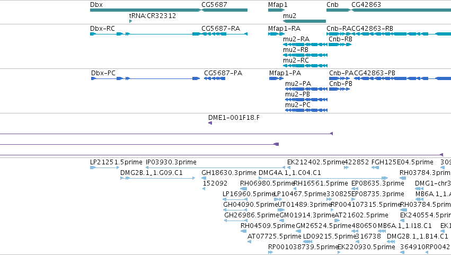Click the purple arrow glyph below DME1-001F18.F
451x255 pixels.
click(210, 123)
